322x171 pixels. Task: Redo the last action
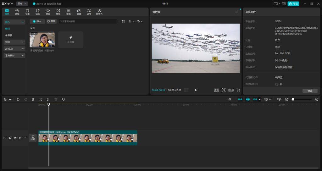point(25,99)
